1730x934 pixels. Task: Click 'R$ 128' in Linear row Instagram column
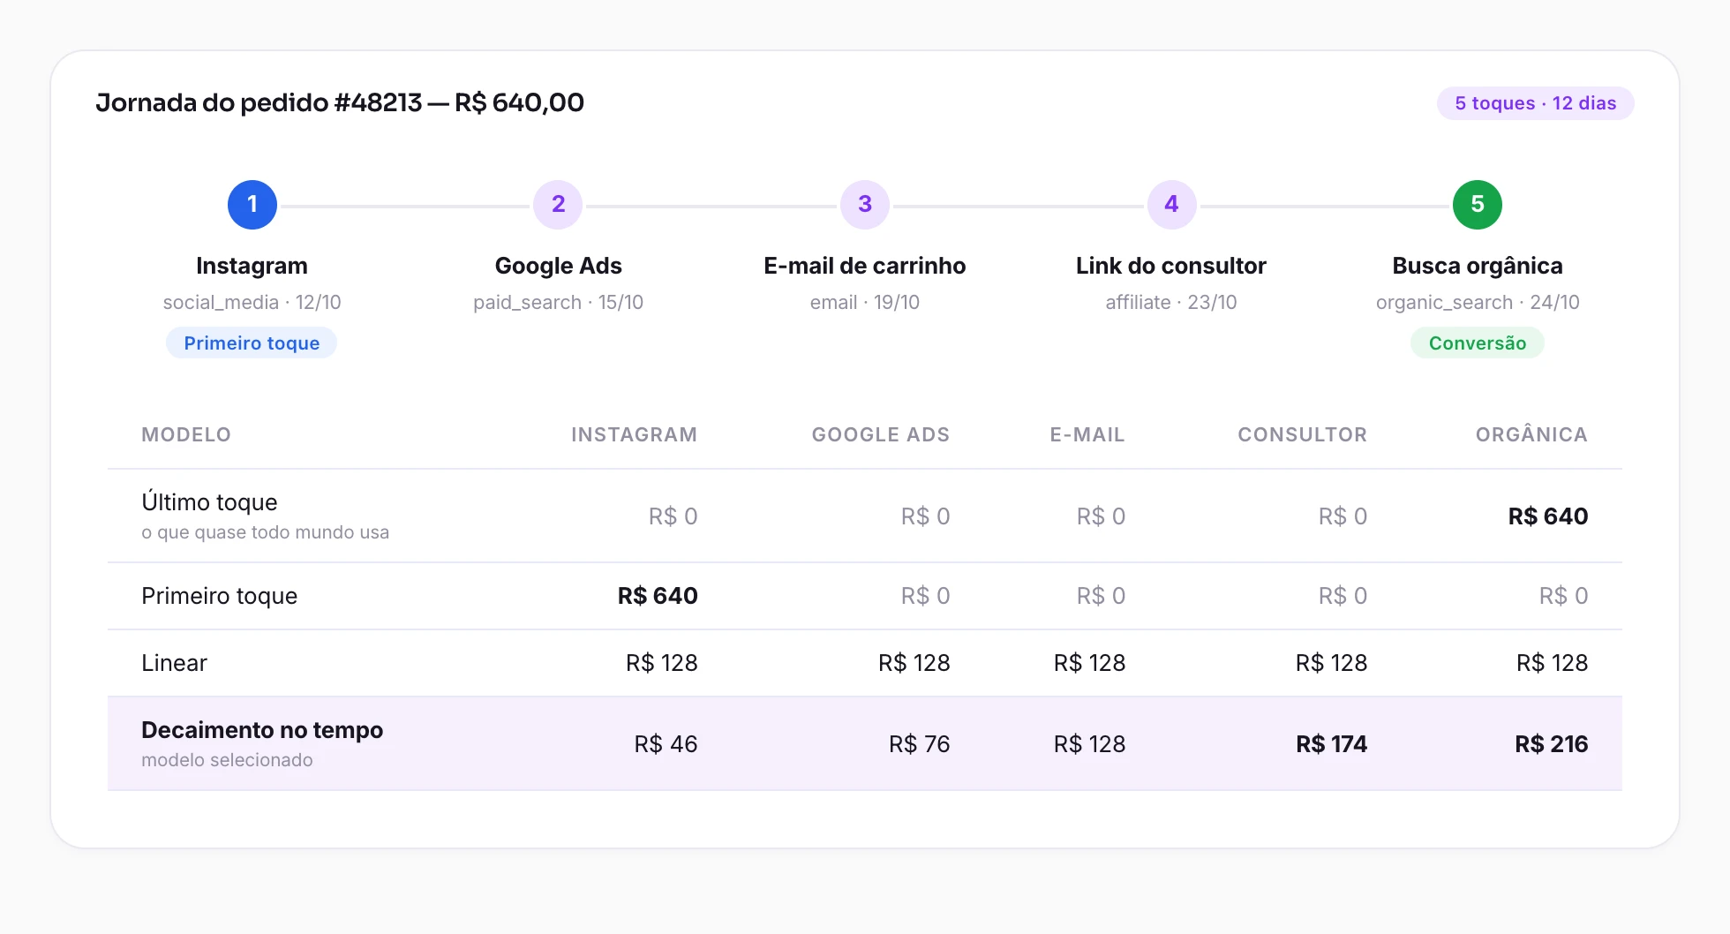click(x=662, y=663)
